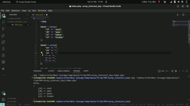Click the Code terminal label in panel

pos(161,71)
